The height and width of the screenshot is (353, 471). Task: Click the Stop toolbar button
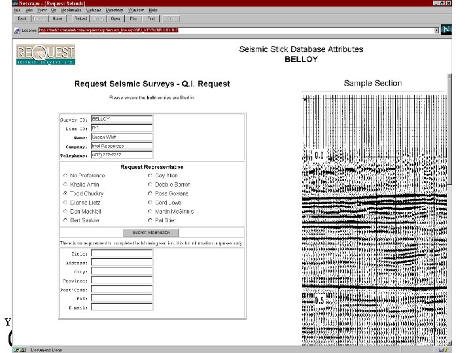point(171,18)
